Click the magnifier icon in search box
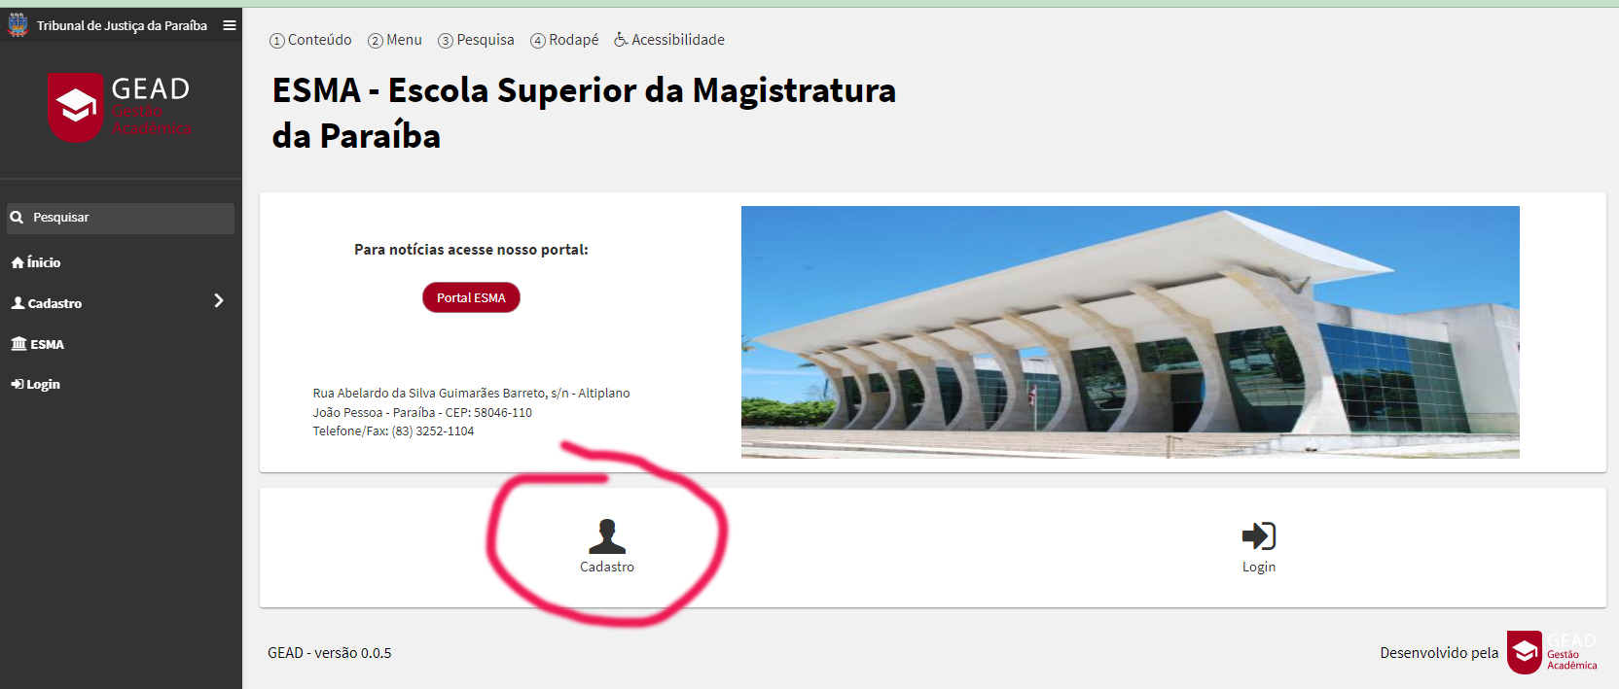 click(17, 218)
